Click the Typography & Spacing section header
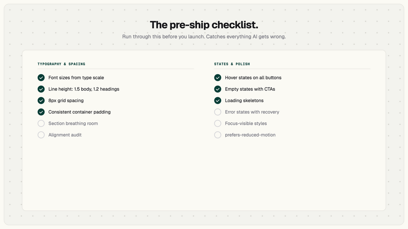 [61, 64]
